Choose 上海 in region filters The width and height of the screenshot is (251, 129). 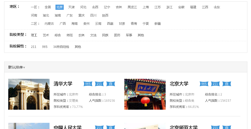point(146,7)
